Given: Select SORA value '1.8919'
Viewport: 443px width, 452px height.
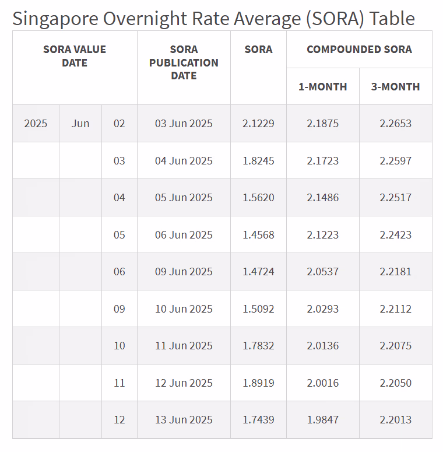Looking at the screenshot, I should click(x=258, y=383).
